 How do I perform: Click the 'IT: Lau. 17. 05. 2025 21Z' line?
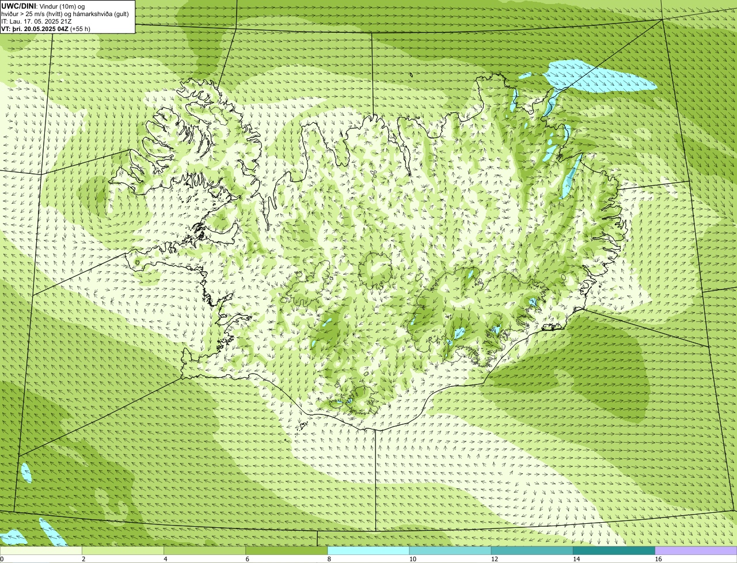[36, 21]
